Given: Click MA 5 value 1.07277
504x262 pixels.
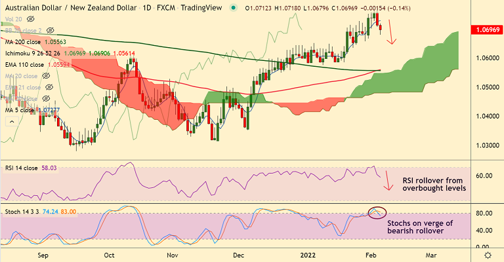Looking at the screenshot, I should [x=49, y=110].
